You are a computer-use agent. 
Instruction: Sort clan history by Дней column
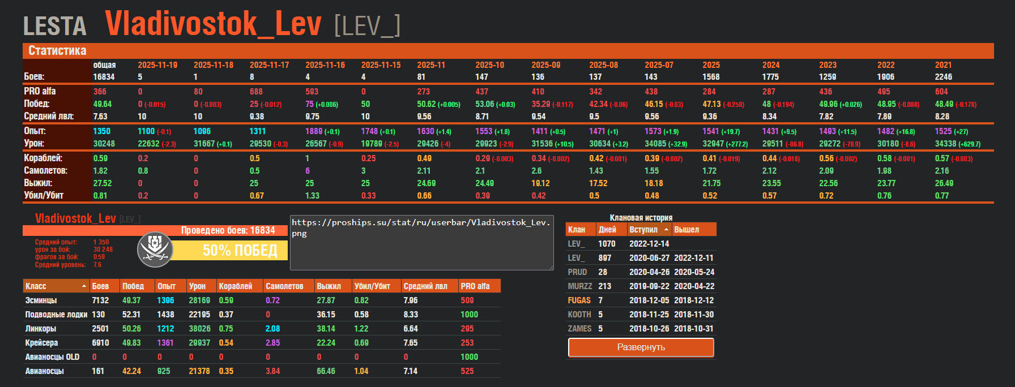pos(607,230)
